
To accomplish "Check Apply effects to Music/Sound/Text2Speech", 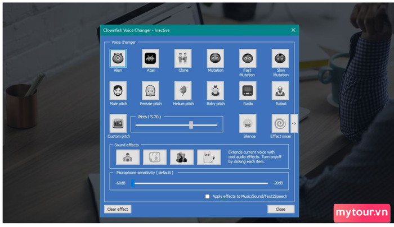I will 207,197.
